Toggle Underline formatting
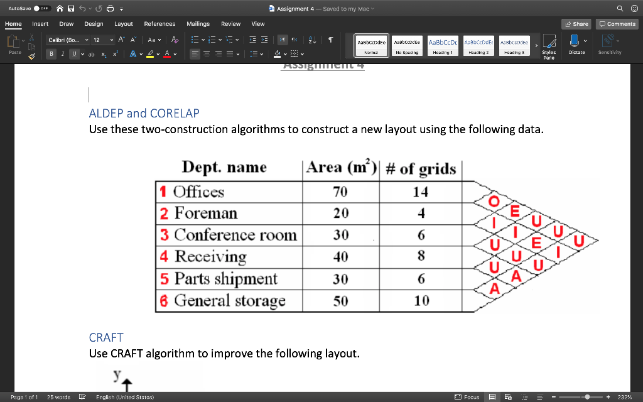 (74, 54)
